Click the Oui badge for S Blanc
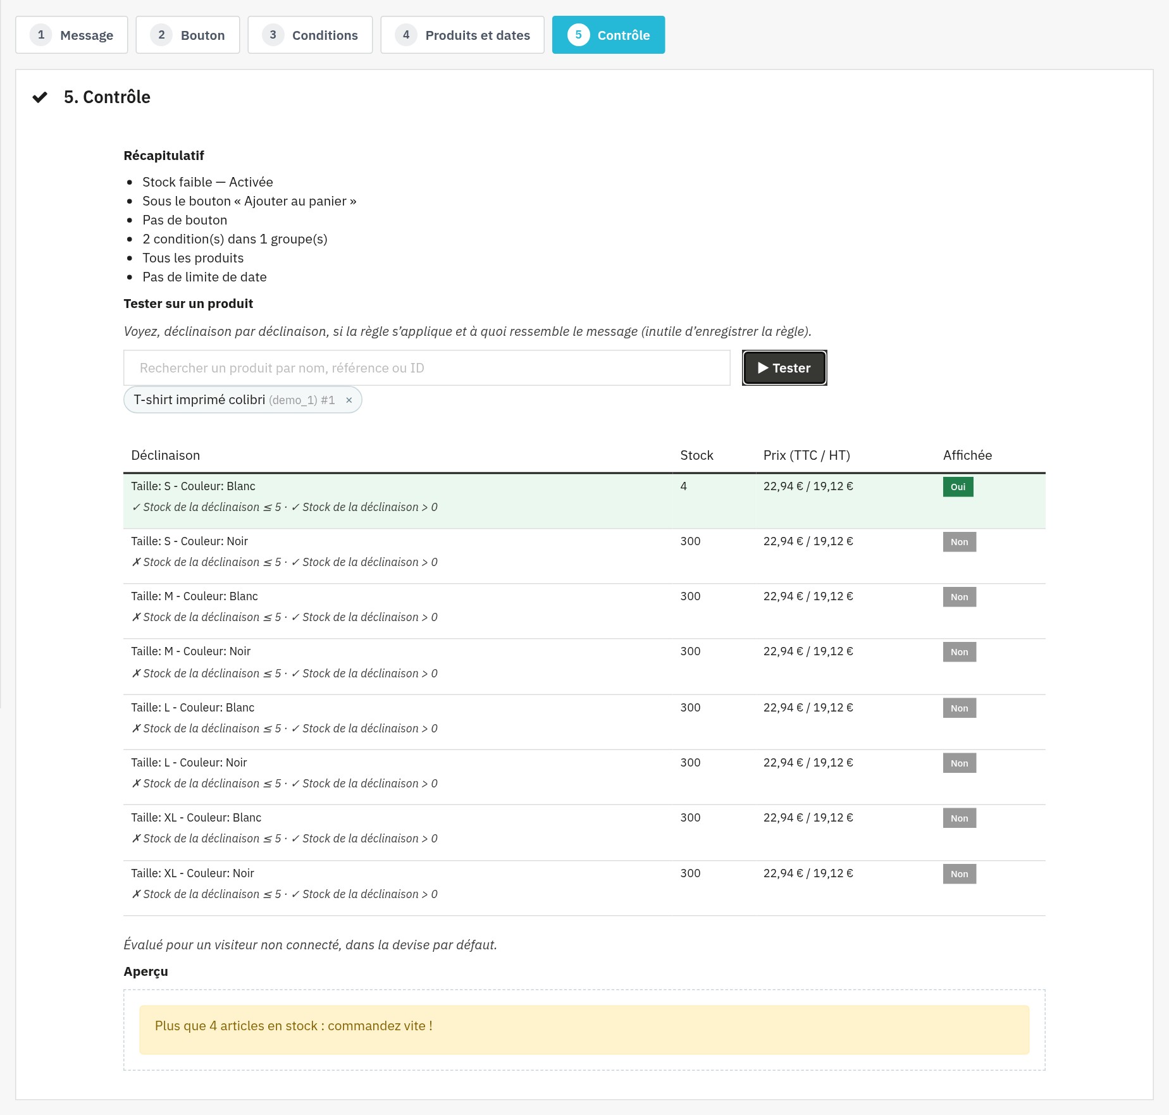Screen dimensions: 1169x1115 click(958, 487)
